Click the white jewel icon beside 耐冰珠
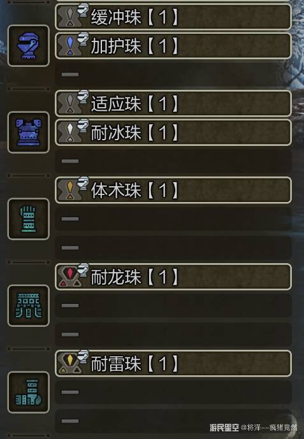 tap(70, 133)
